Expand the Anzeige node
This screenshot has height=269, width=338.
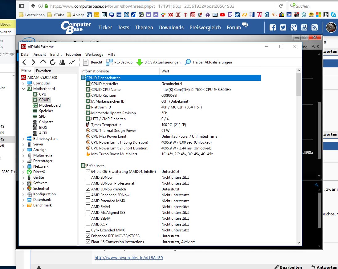pos(23,150)
